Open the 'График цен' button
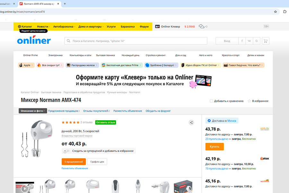 pyautogui.click(x=97, y=161)
